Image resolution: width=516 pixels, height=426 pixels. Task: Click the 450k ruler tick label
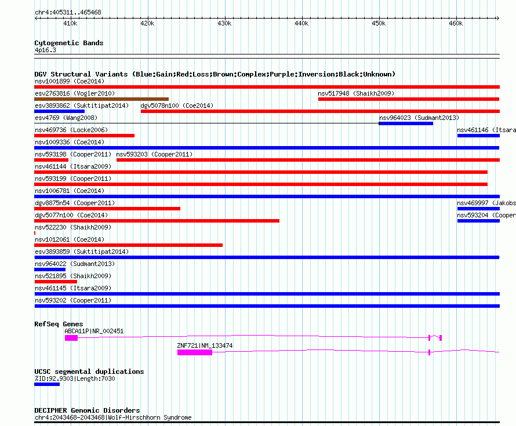(x=379, y=23)
